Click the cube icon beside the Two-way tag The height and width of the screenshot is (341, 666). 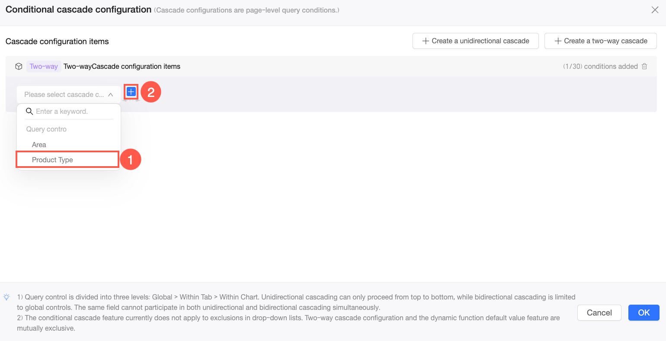(x=19, y=66)
